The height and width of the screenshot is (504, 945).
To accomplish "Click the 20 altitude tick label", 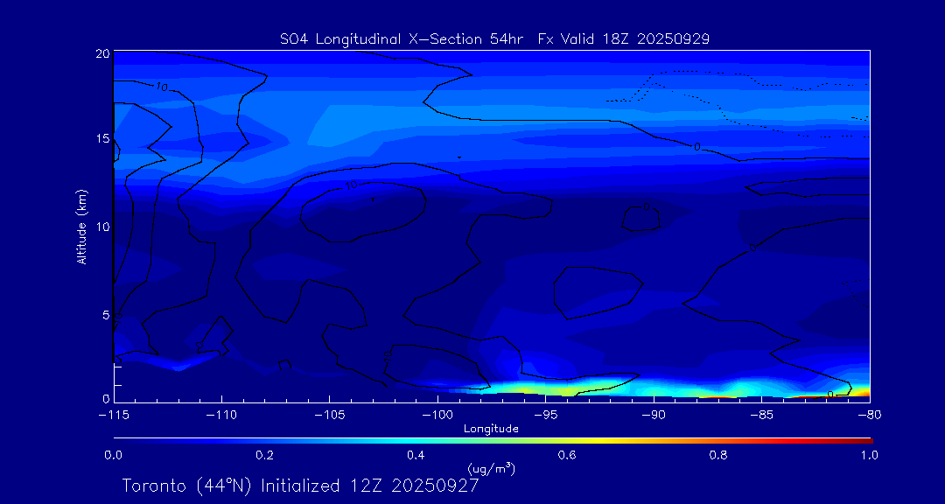I will [x=103, y=53].
